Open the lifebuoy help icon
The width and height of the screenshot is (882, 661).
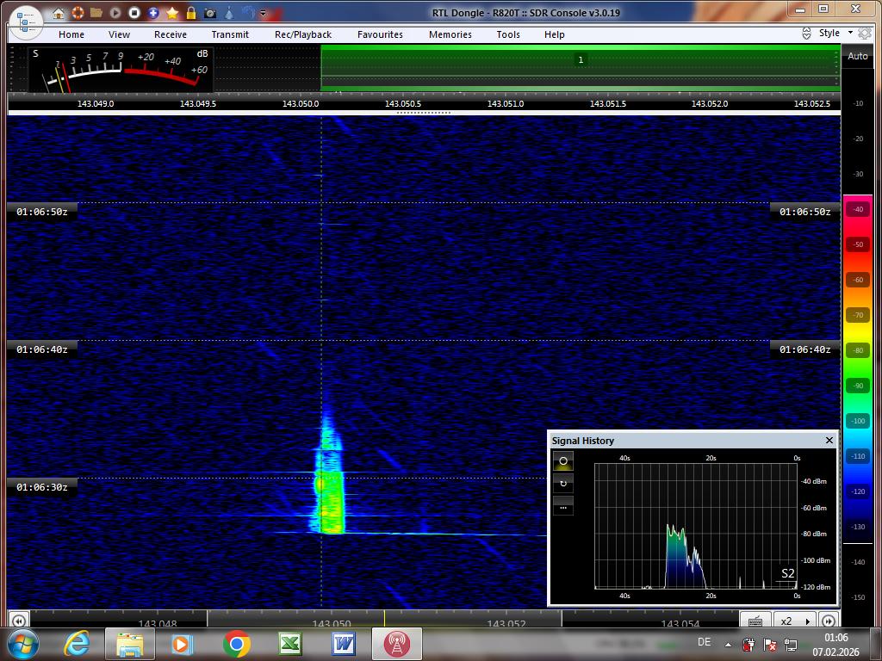pos(78,13)
